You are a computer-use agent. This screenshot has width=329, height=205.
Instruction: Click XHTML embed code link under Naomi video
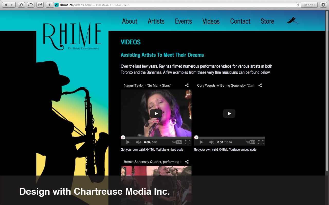[x=152, y=150]
